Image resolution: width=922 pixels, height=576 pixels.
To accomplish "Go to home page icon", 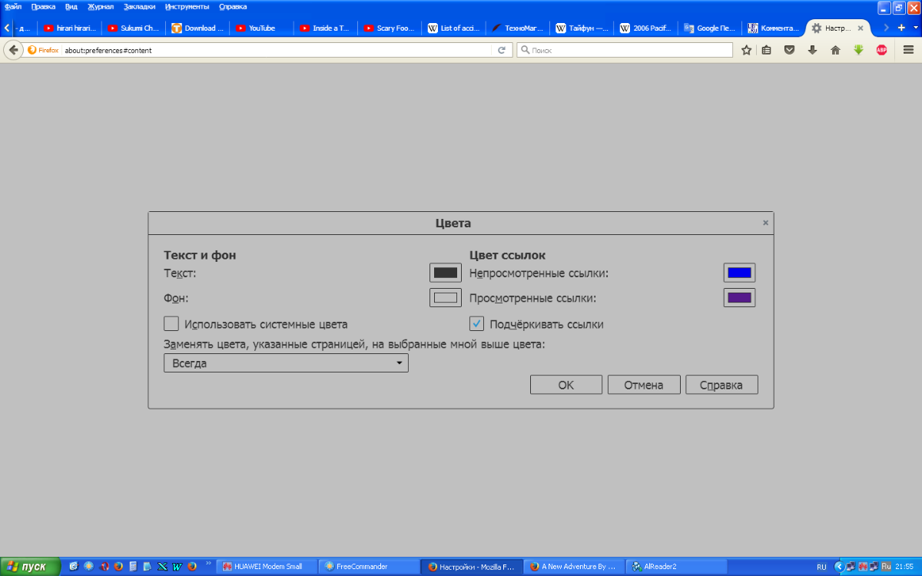I will [835, 50].
